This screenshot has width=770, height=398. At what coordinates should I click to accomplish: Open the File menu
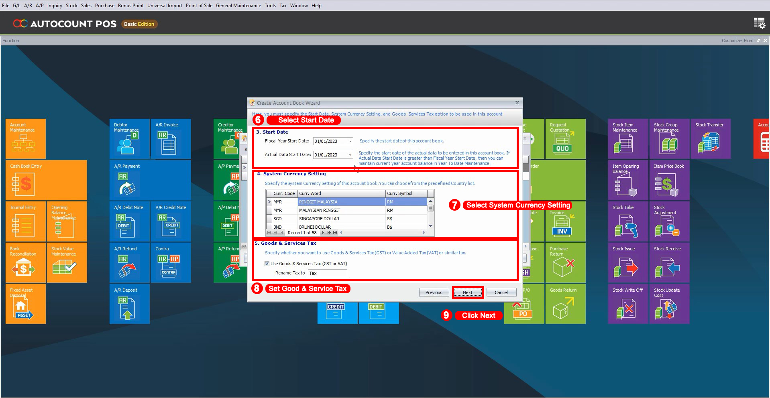pos(6,6)
